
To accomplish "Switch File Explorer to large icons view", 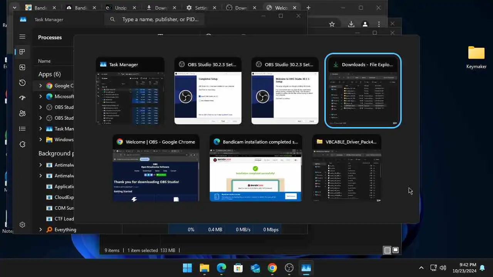I will [x=396, y=250].
